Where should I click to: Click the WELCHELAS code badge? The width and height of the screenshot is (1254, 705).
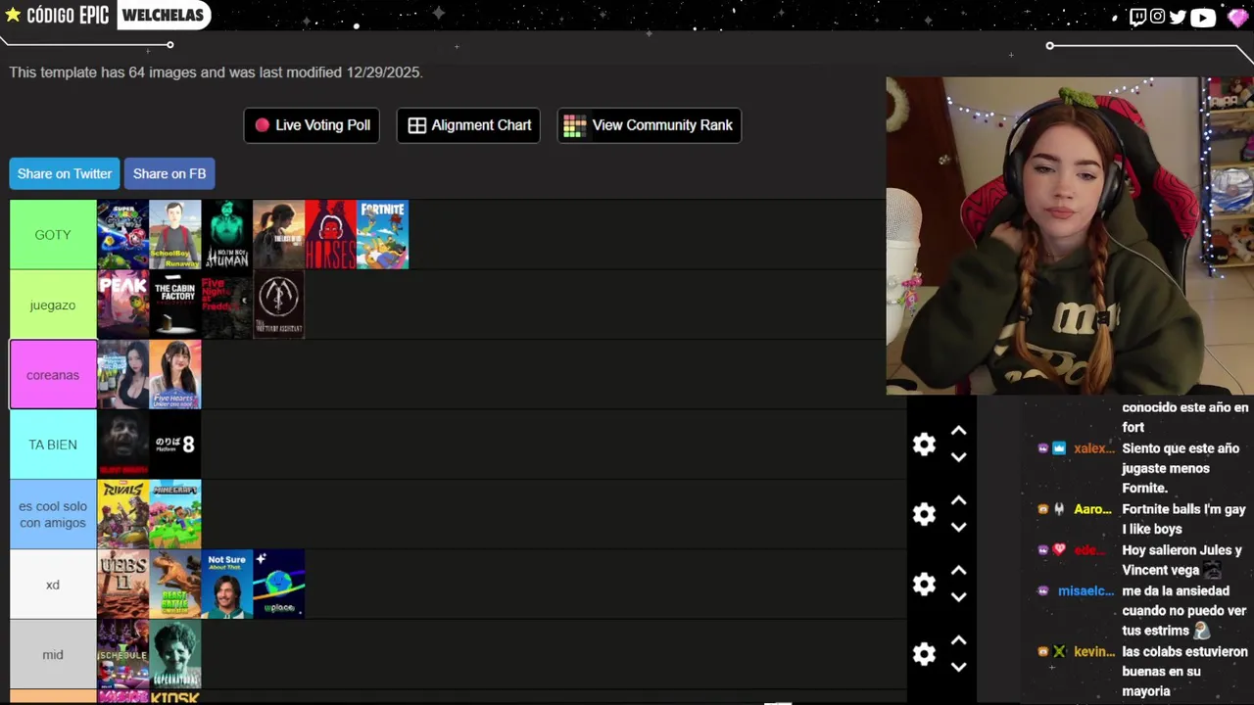pyautogui.click(x=163, y=16)
